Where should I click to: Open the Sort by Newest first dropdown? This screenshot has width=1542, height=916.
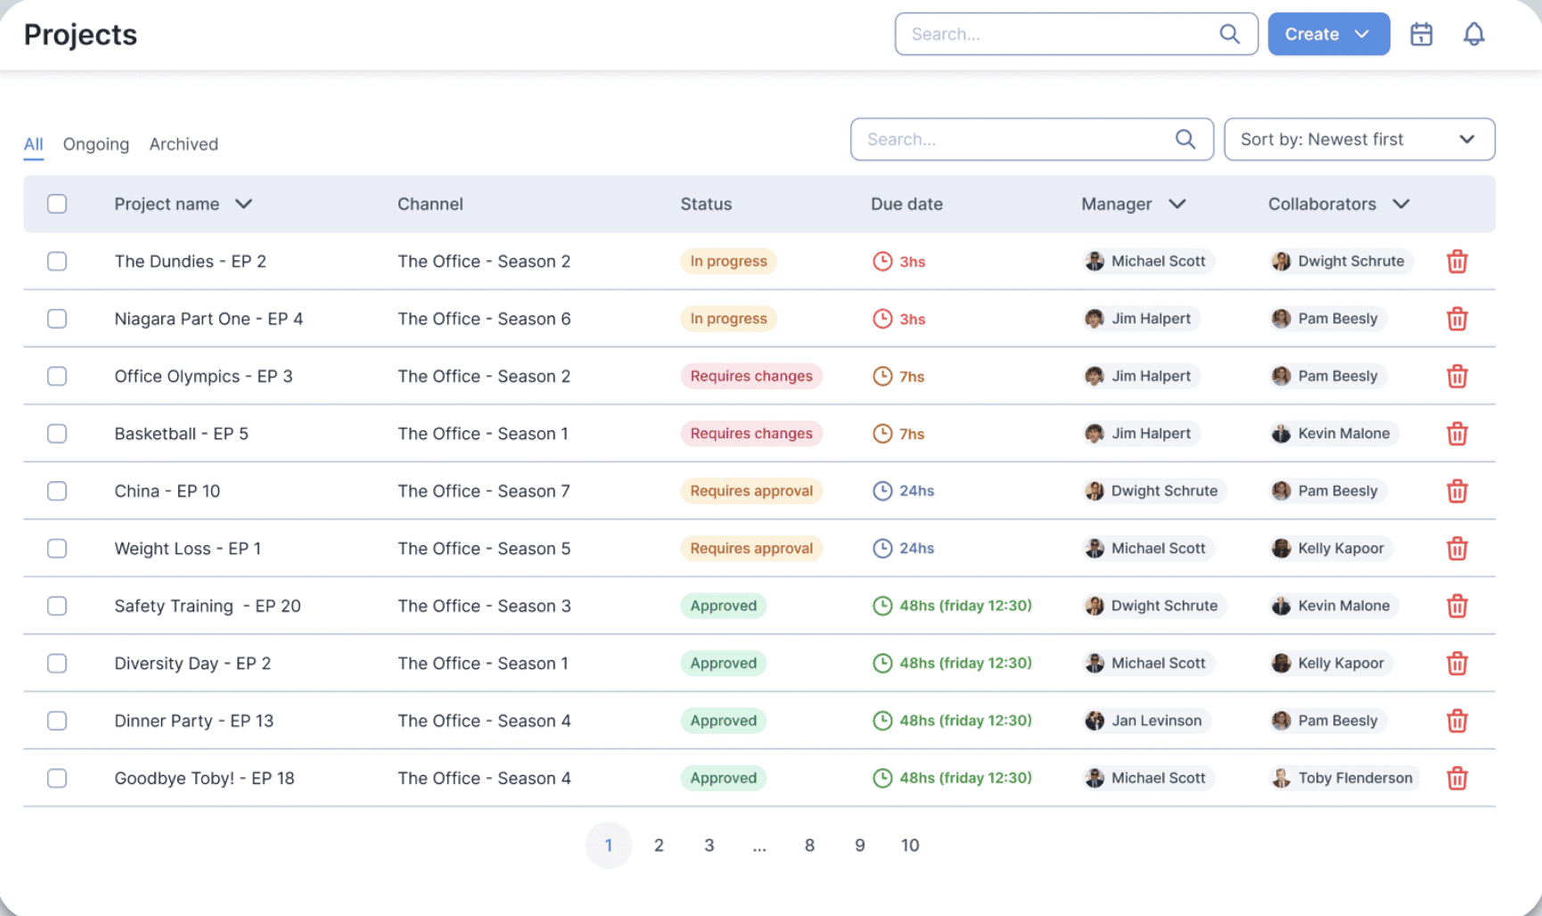tap(1358, 140)
